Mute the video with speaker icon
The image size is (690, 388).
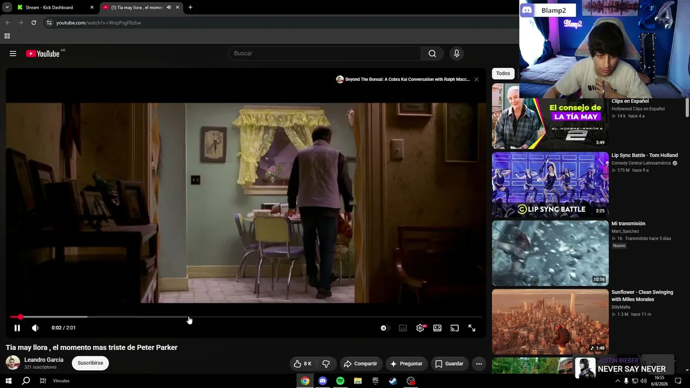tap(35, 328)
